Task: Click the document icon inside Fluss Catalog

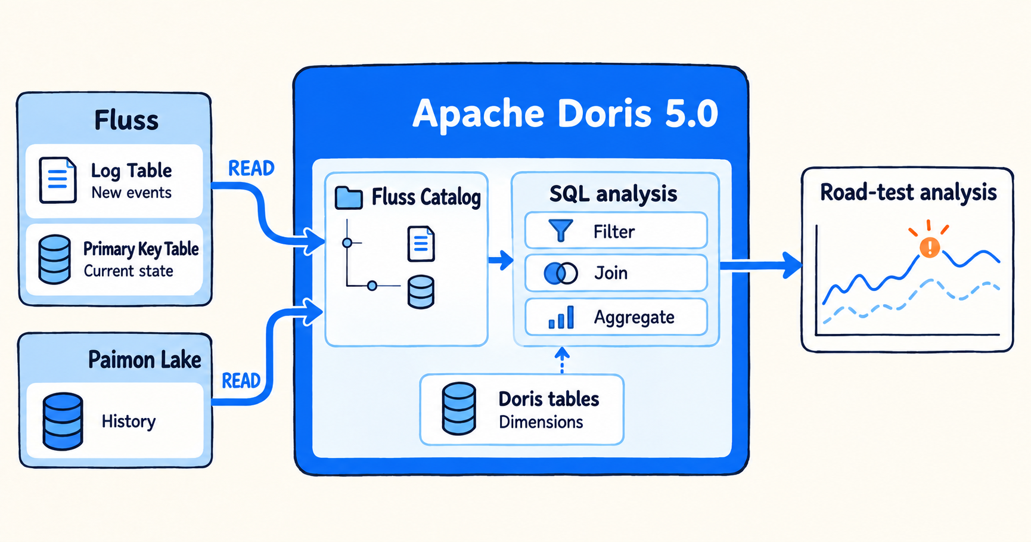Action: point(421,243)
